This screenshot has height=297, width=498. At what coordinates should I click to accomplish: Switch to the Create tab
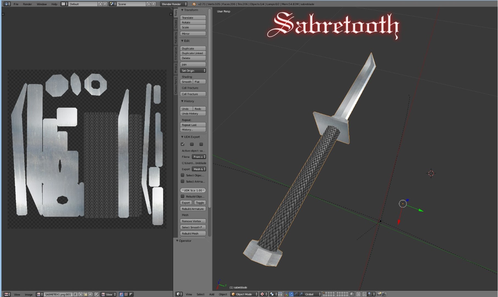coord(176,24)
